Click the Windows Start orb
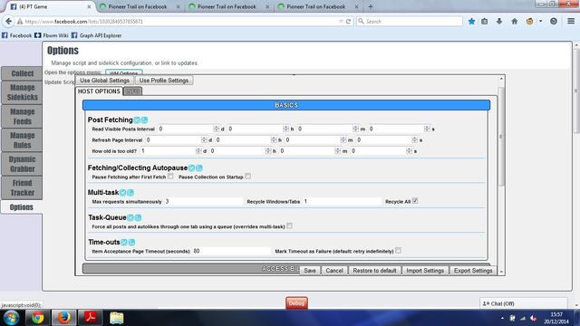 tap(12, 318)
